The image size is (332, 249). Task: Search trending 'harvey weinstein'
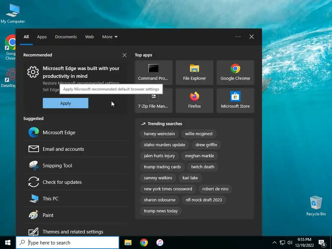pos(159,134)
